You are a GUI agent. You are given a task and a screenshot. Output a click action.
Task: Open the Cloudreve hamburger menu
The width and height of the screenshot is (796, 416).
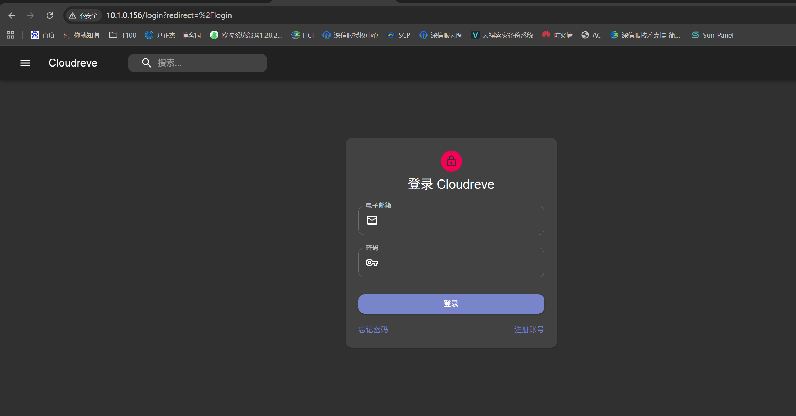tap(25, 63)
